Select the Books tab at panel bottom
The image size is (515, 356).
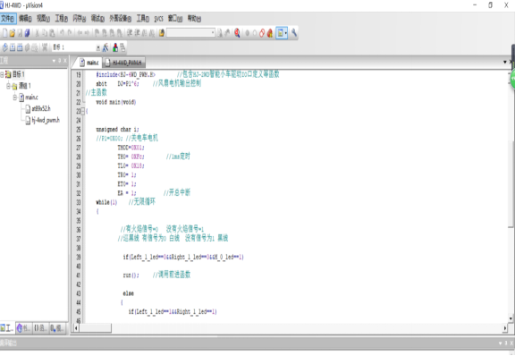[x=23, y=328]
